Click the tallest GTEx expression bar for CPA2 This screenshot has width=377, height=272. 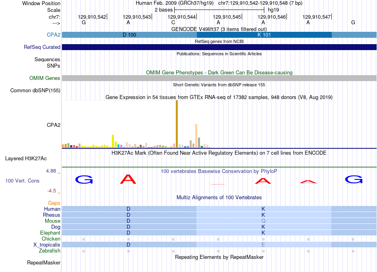[177, 124]
